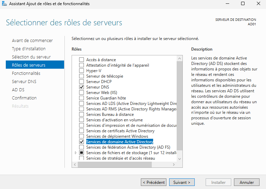The height and width of the screenshot is (189, 266).
Task: Go to Sélection du serveur step
Action: (x=31, y=57)
